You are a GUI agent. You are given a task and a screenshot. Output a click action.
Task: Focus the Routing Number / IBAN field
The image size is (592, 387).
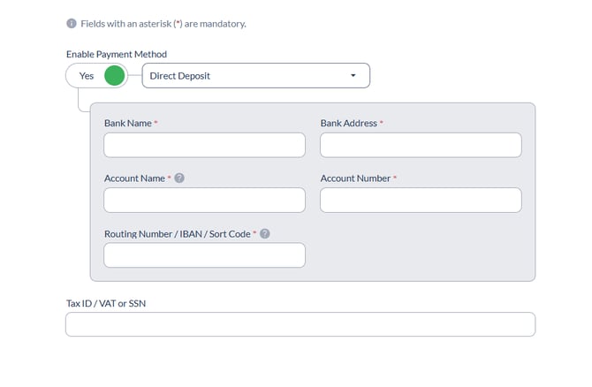tap(205, 255)
